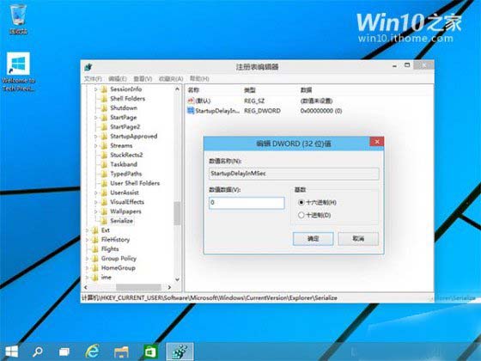Screen dimensions: 481x361
Task: Open the Favorites (A) menu
Action: pyautogui.click(x=171, y=79)
